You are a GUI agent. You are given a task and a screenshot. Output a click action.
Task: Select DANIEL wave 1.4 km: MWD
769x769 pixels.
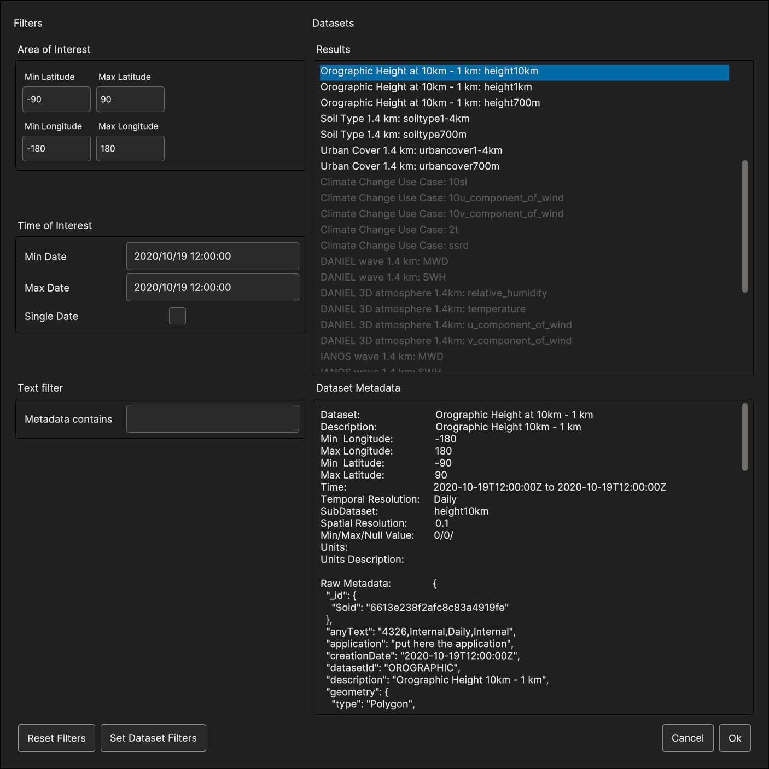[x=524, y=261]
